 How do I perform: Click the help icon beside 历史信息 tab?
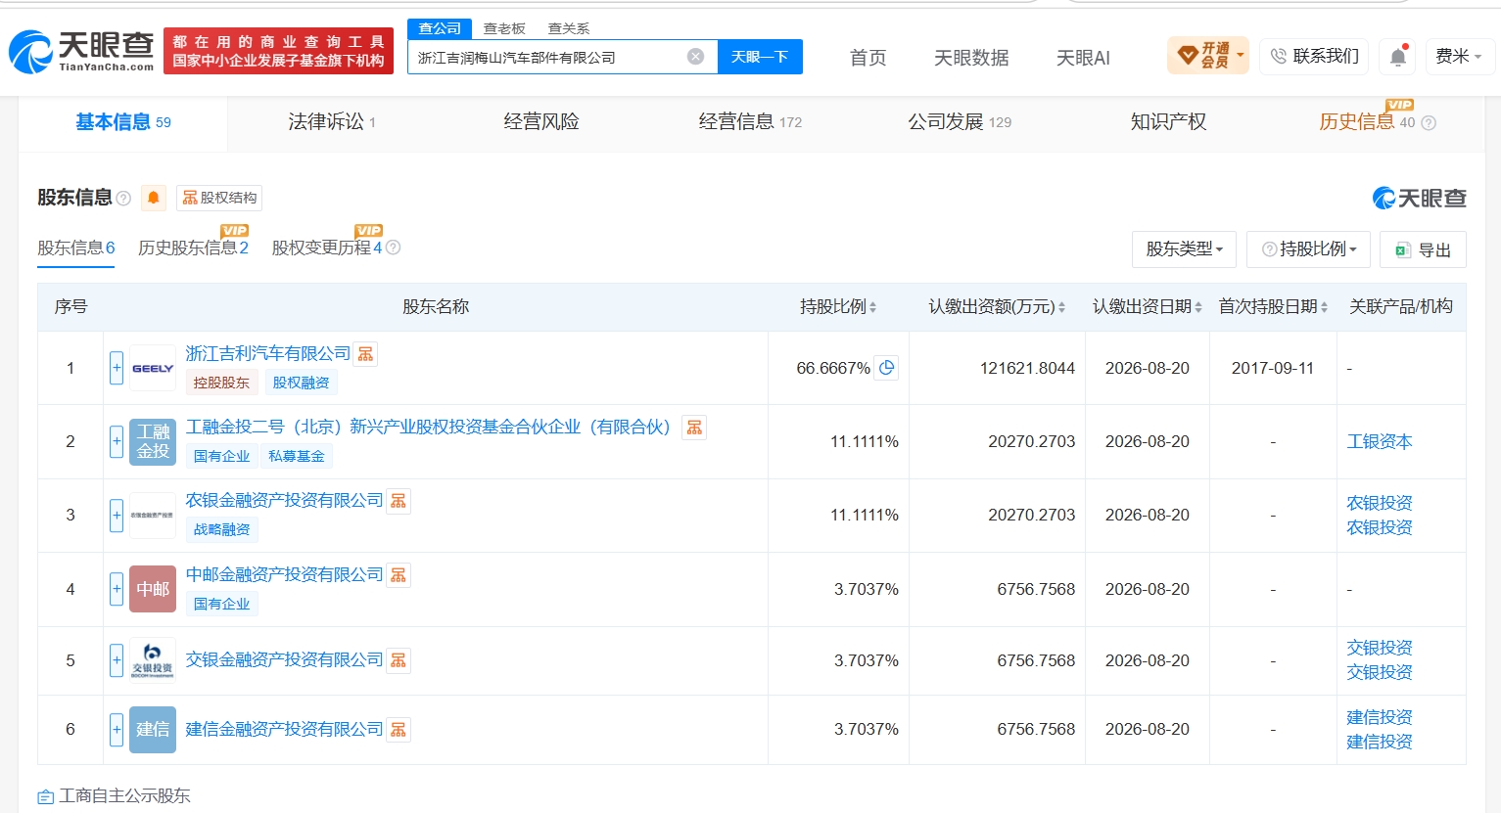click(1429, 123)
